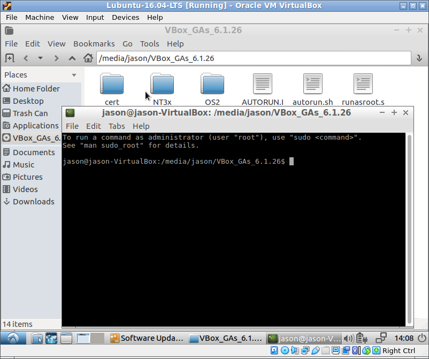The height and width of the screenshot is (359, 429).
Task: Select the runasroot.s script icon
Action: (x=363, y=83)
